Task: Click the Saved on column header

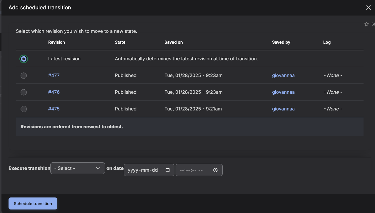Action: click(x=174, y=42)
